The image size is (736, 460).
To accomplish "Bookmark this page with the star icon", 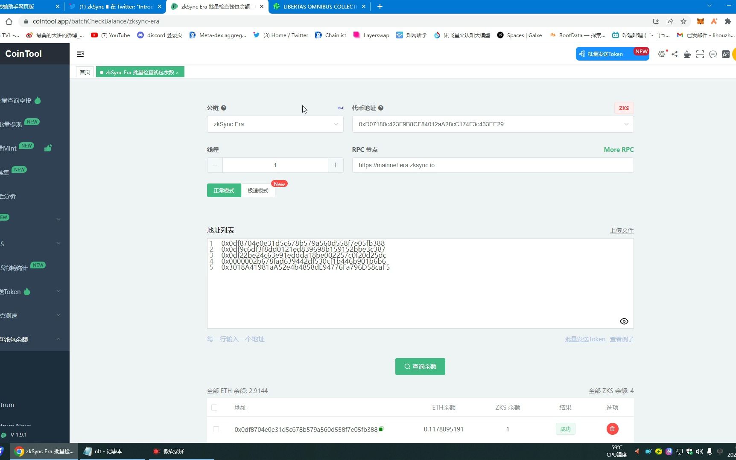I will point(683,21).
